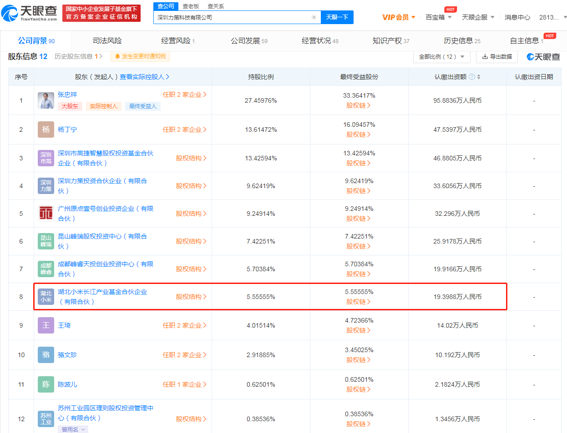This screenshot has height=433, width=567.
Task: Open the 查看实际控制人 link
Action: pos(142,77)
